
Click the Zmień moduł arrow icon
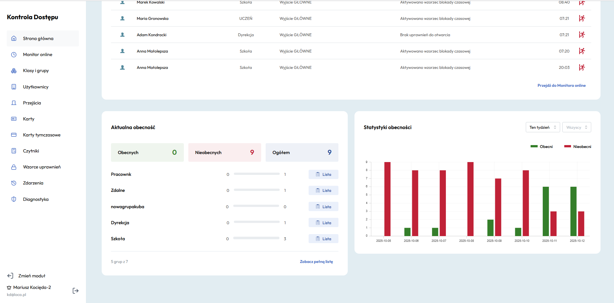(x=10, y=276)
